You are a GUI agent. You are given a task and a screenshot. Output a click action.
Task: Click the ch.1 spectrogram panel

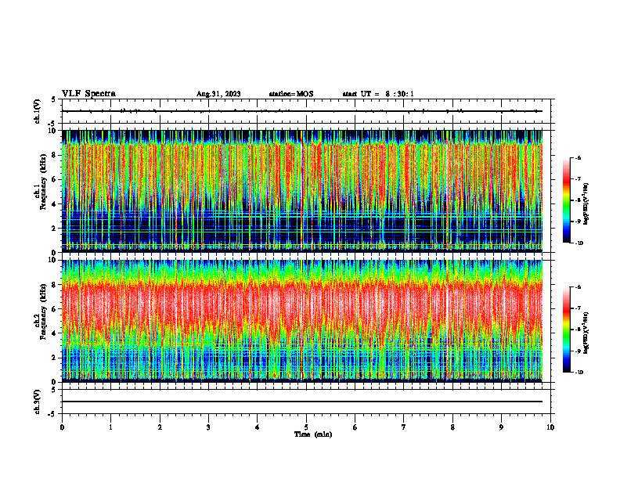coord(302,191)
